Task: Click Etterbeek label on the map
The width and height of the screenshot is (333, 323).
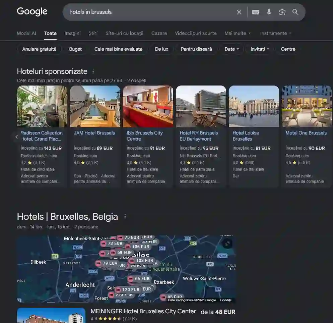Action: coord(164,282)
